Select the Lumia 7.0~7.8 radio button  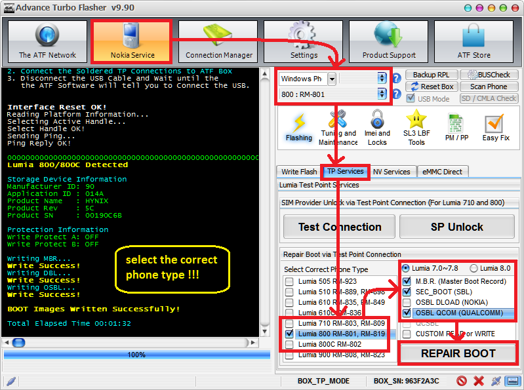(x=405, y=268)
